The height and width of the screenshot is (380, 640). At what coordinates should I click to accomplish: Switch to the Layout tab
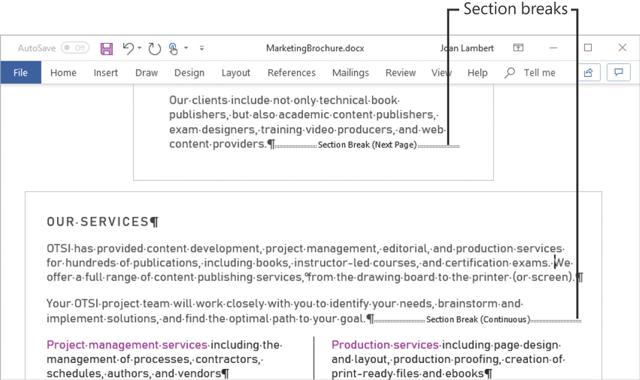click(236, 73)
